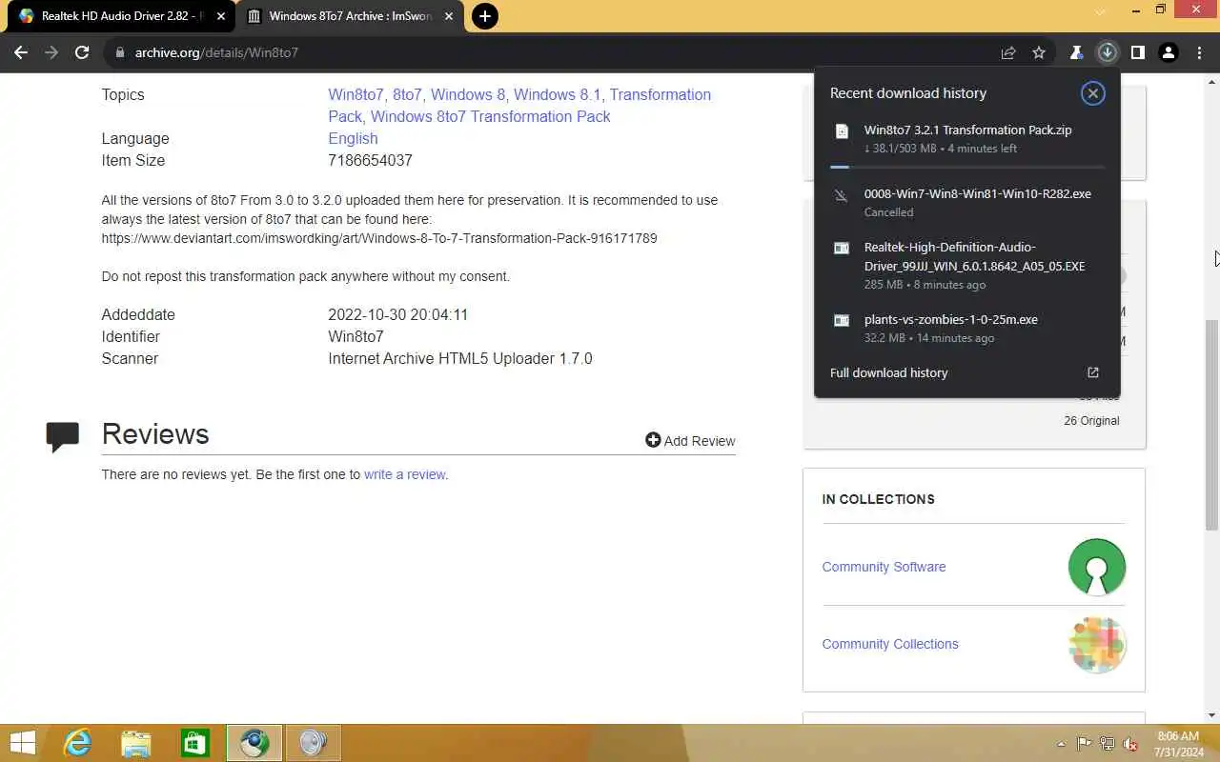Switch to Windows 8To7 Archive tab
Viewport: 1220px width, 762px height.
350,16
